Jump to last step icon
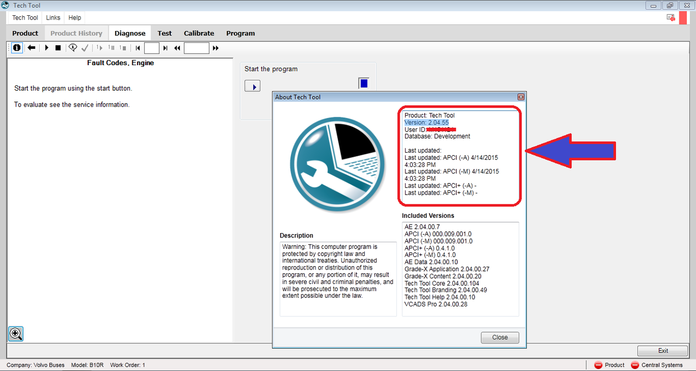This screenshot has height=371, width=696. point(165,48)
